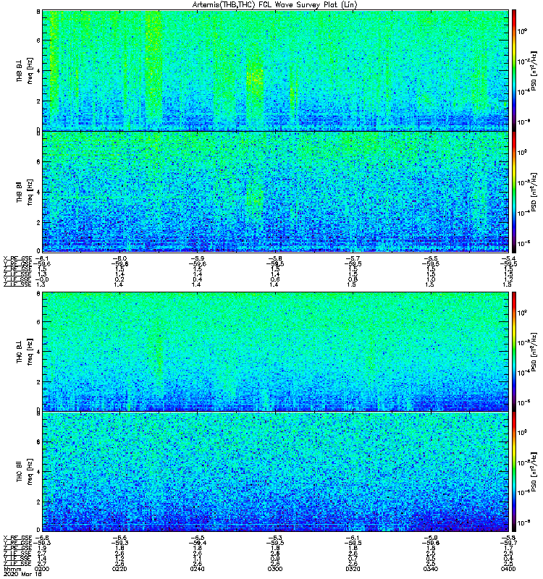Click inside the THC B⊥ spectrogram panel

[x=275, y=351]
